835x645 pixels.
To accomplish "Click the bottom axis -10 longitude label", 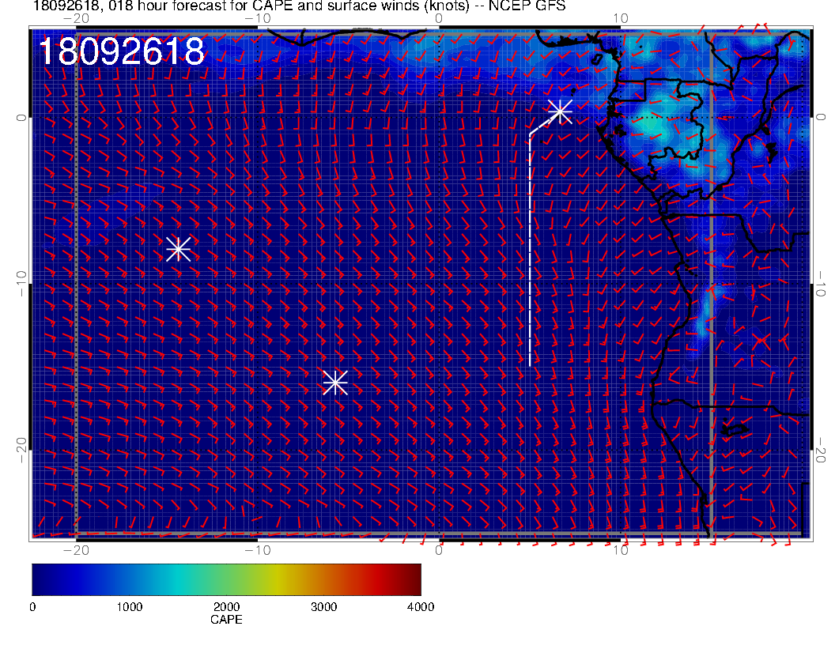I will [x=258, y=550].
